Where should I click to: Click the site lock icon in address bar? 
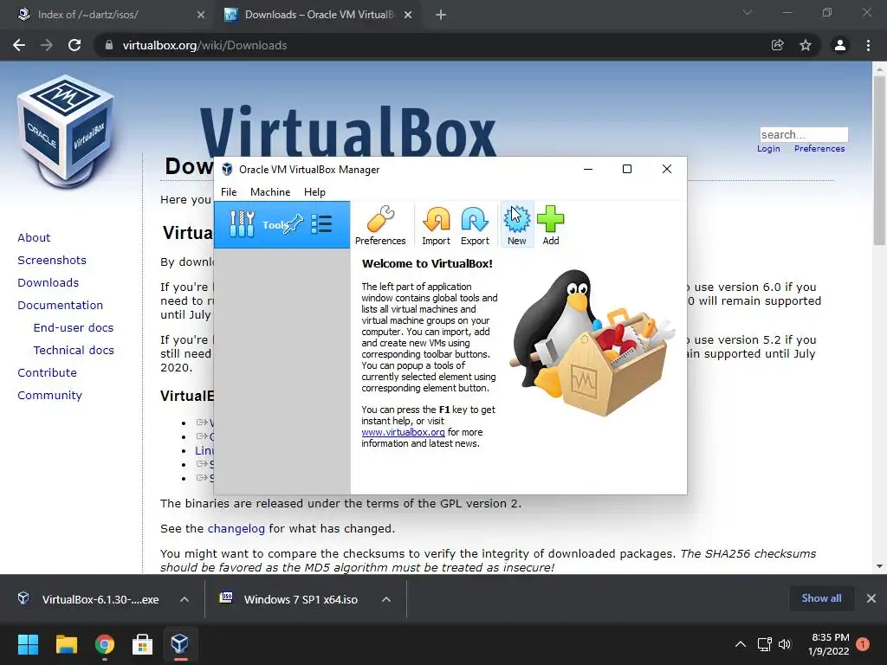(x=109, y=45)
